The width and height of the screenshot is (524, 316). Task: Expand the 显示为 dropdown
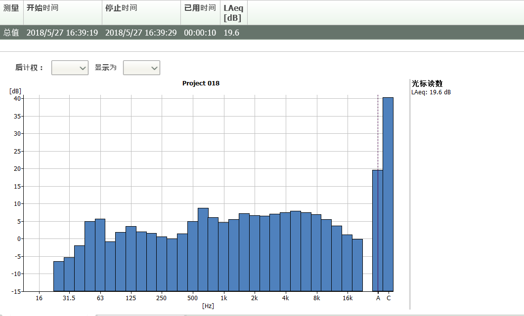141,68
